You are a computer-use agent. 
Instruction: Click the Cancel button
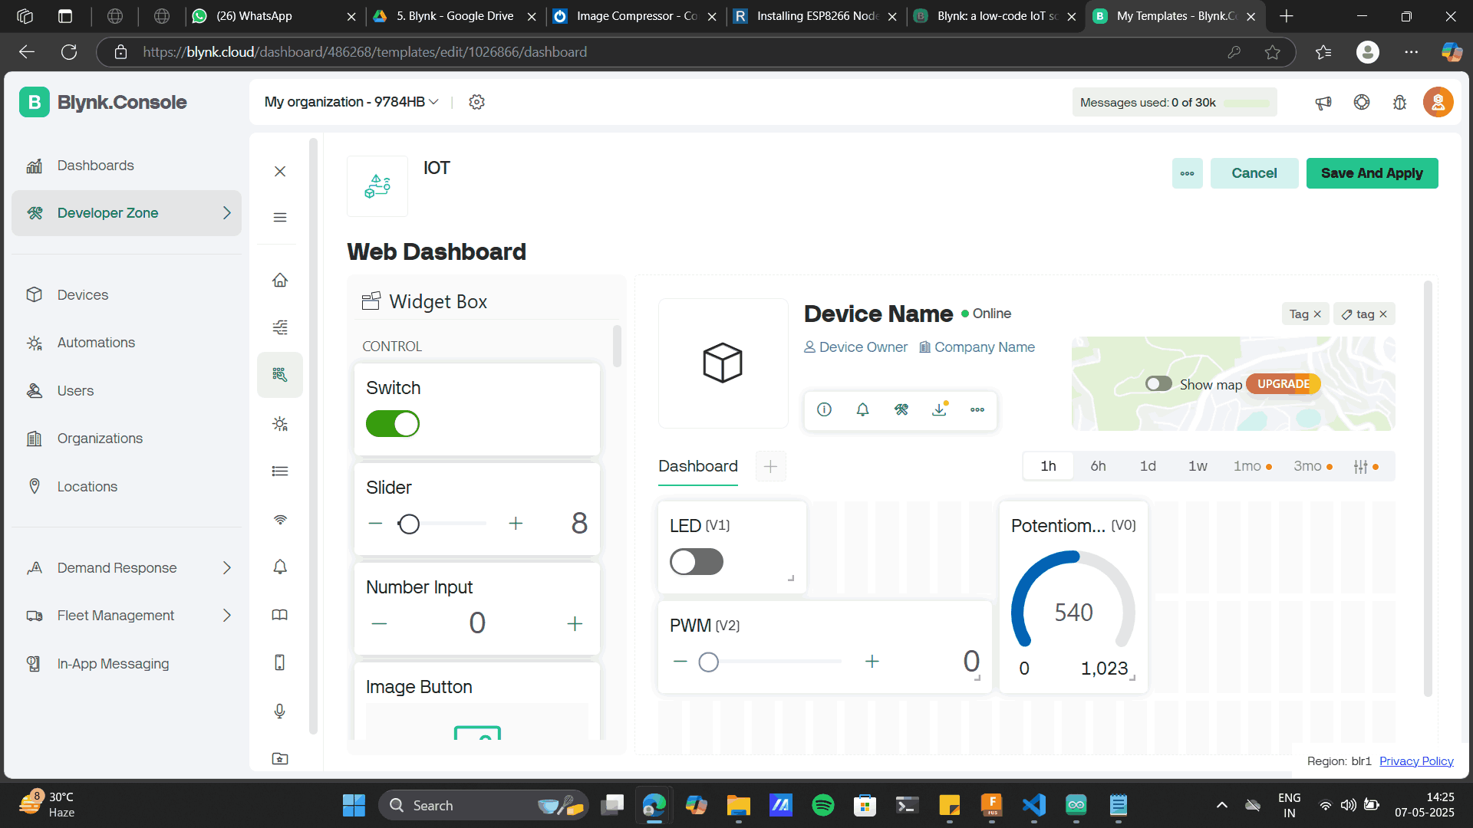coord(1254,173)
